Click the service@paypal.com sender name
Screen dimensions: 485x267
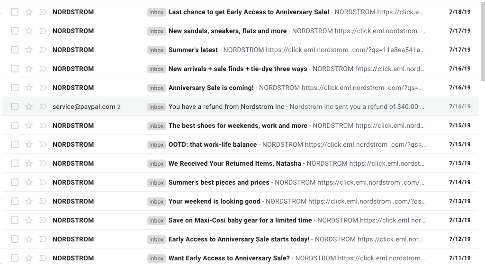(84, 107)
